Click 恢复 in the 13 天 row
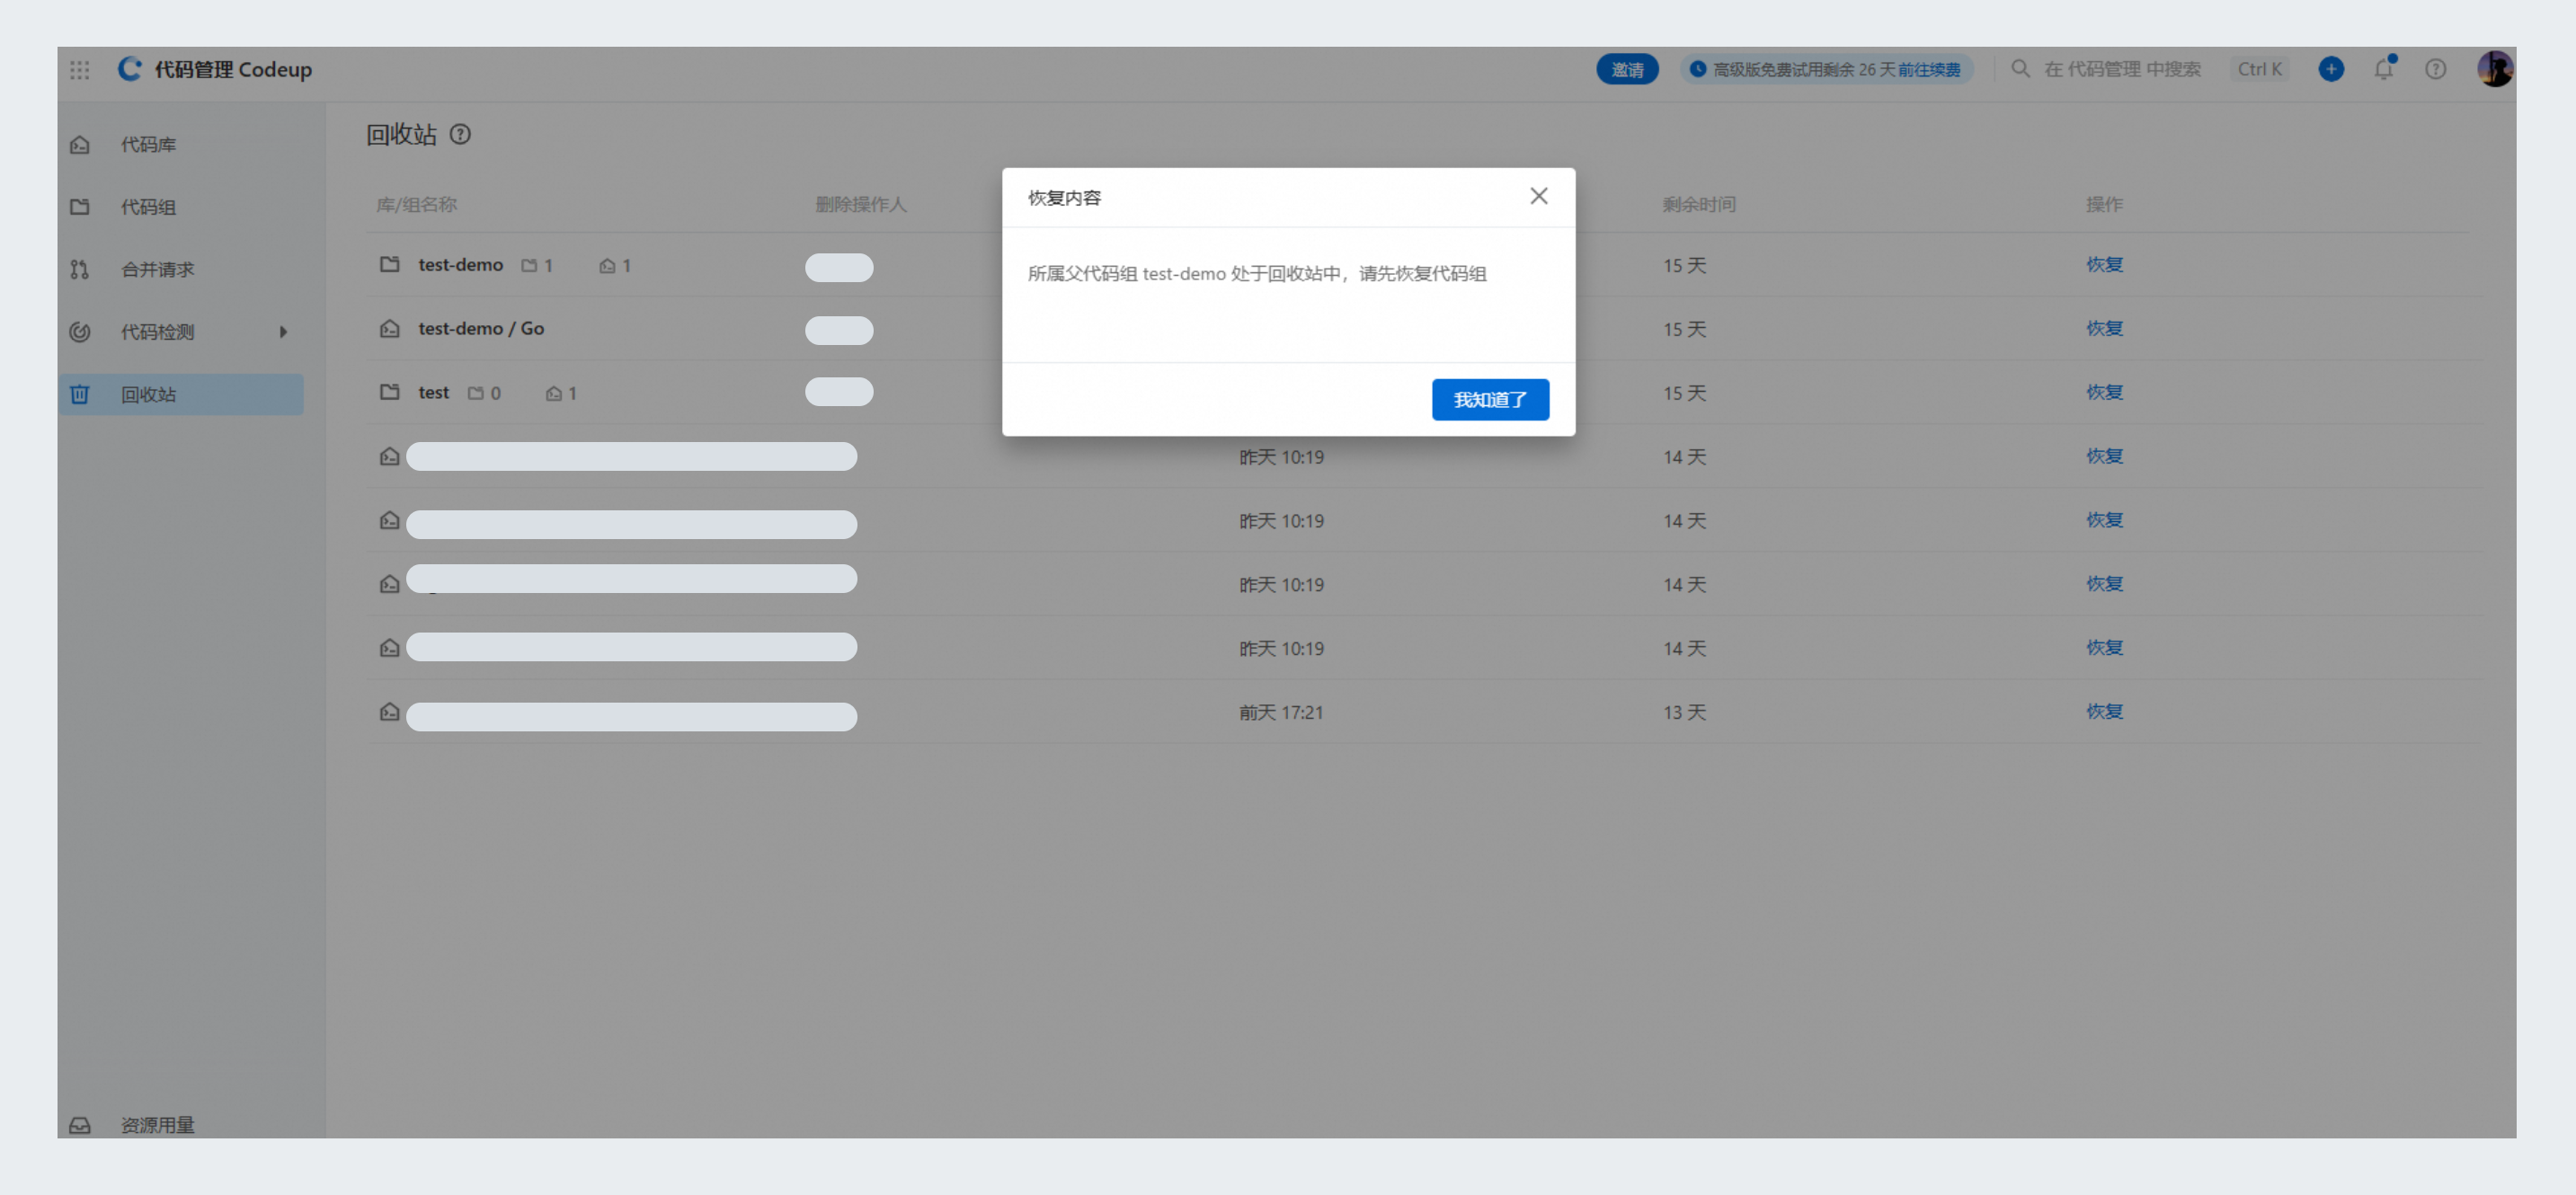 (x=2104, y=711)
